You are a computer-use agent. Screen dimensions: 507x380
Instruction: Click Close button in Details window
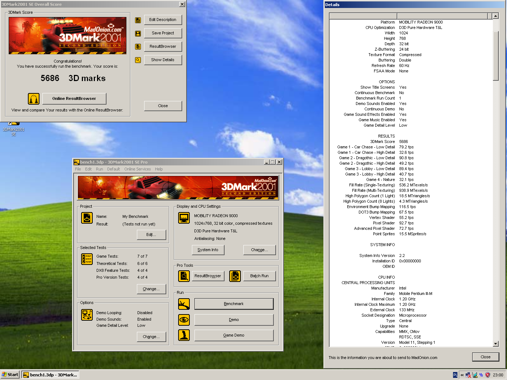(486, 357)
